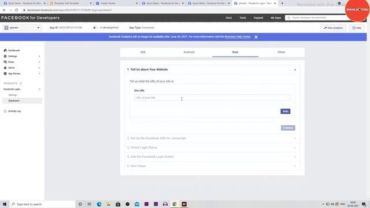Image resolution: width=370 pixels, height=208 pixels.
Task: Collapse the Facebook Login product menu
Action: click(39, 89)
